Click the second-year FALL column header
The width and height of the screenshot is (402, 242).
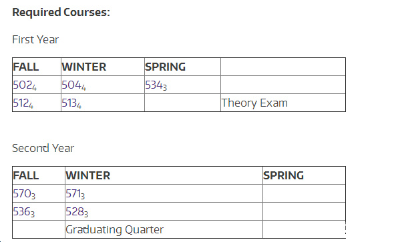[x=26, y=175]
